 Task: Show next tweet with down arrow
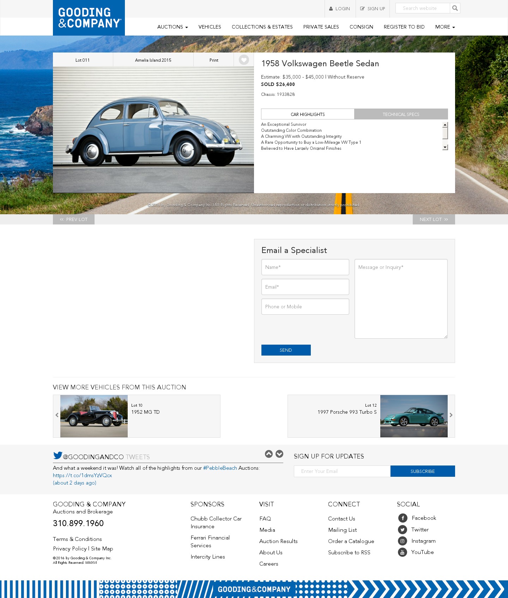[x=279, y=454]
